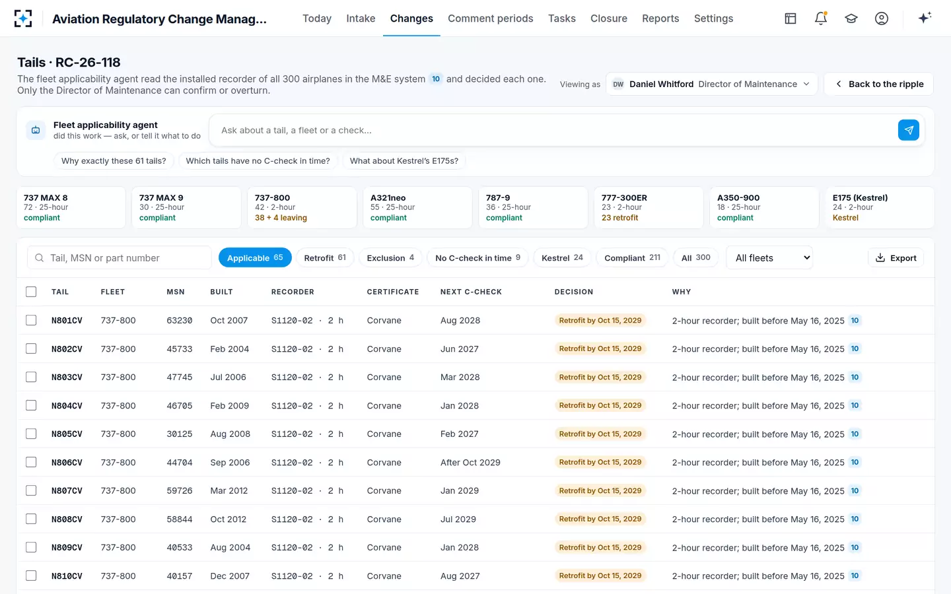Ask 'Why exactly these 61 tails?'
This screenshot has height=594, width=951.
tap(114, 161)
